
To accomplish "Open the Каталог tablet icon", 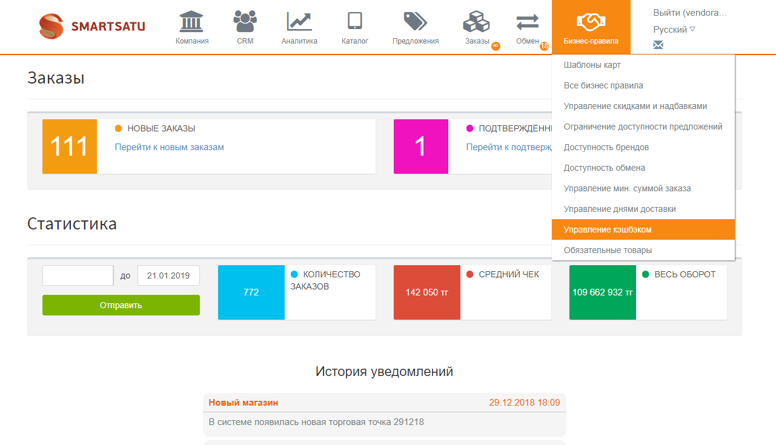I will click(x=355, y=21).
